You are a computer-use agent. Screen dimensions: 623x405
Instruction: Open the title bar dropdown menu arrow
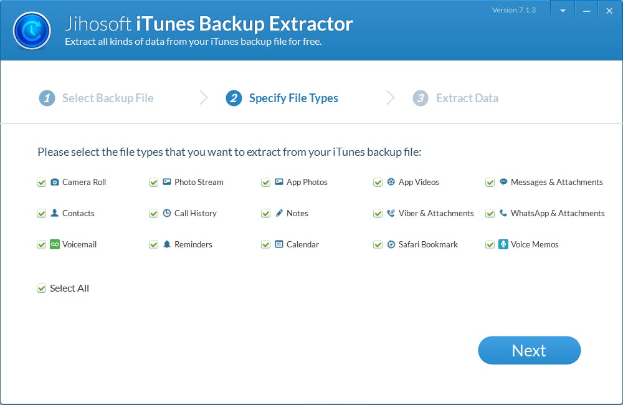[x=563, y=11]
